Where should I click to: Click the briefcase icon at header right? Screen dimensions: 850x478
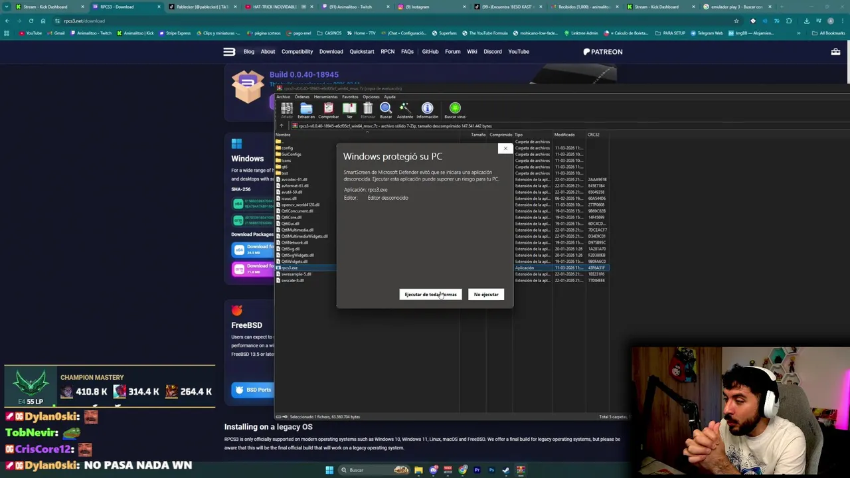pyautogui.click(x=835, y=52)
